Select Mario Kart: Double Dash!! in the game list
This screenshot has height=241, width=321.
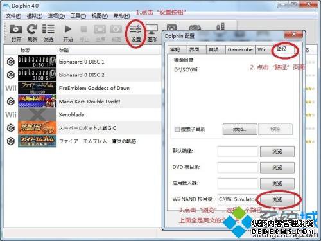(x=89, y=102)
